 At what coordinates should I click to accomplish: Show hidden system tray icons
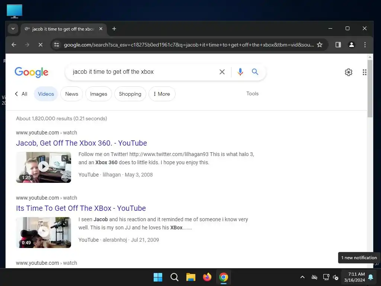click(302, 277)
